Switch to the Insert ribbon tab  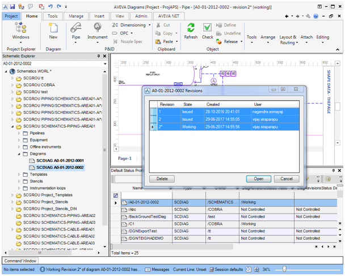pyautogui.click(x=99, y=16)
